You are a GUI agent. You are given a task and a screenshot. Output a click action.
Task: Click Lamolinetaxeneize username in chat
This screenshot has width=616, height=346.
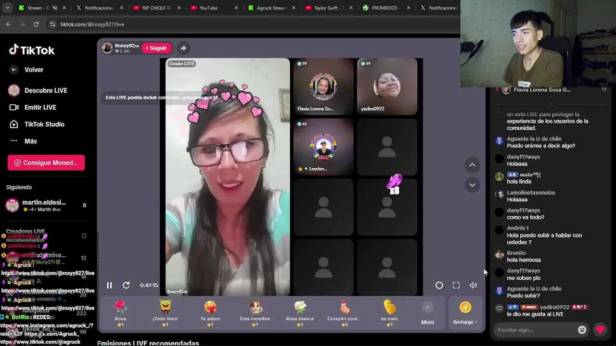(x=531, y=192)
